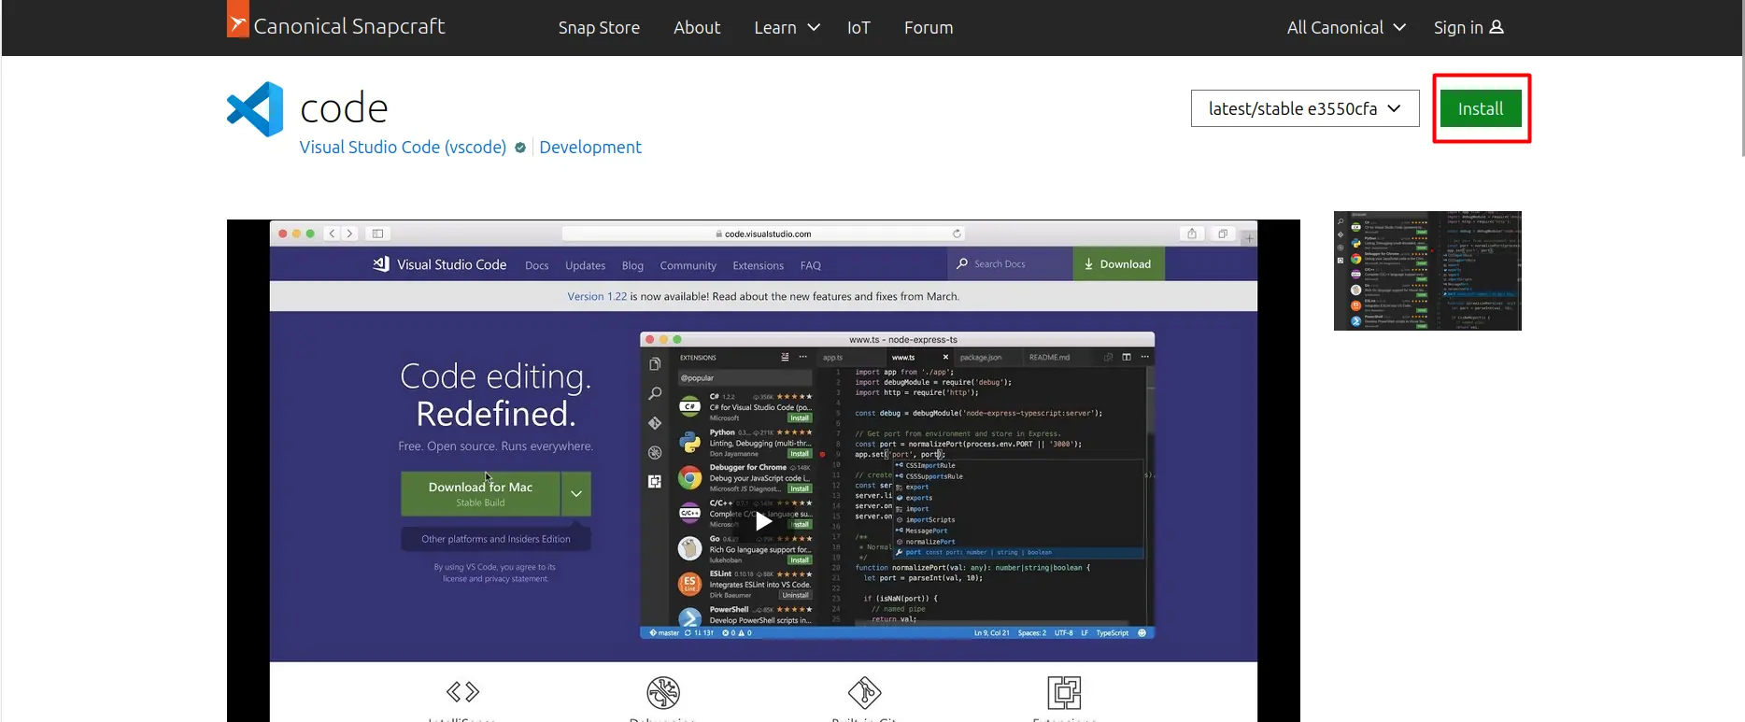Click the Debugging bug icon
Image resolution: width=1745 pixels, height=722 pixels.
point(663,693)
